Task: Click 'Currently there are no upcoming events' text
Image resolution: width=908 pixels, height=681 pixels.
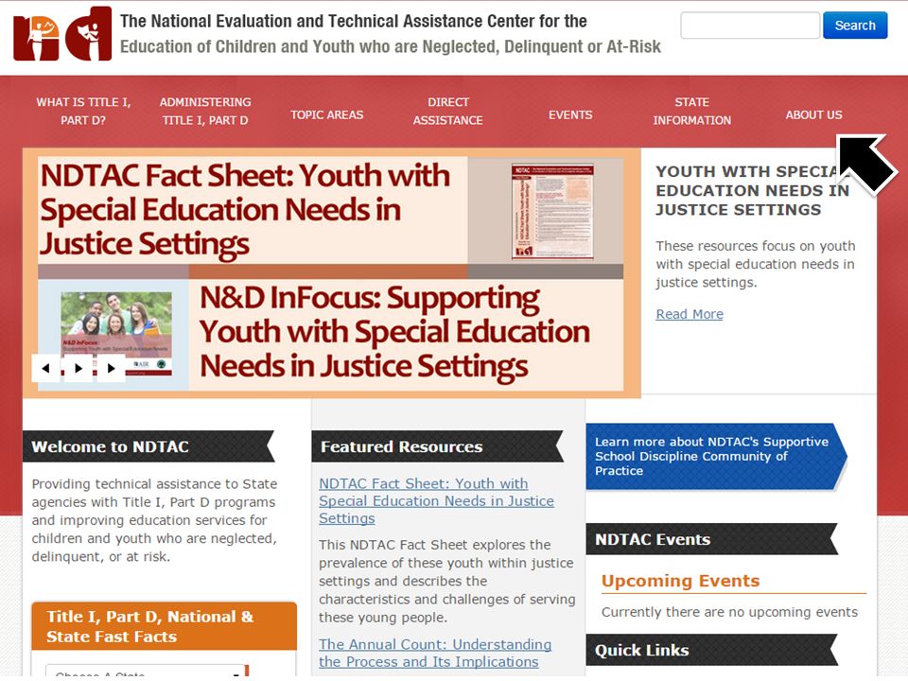Action: [x=729, y=612]
